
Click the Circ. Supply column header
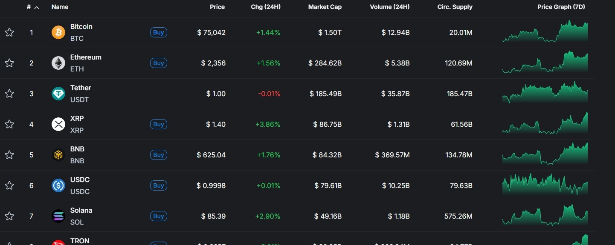(x=455, y=7)
